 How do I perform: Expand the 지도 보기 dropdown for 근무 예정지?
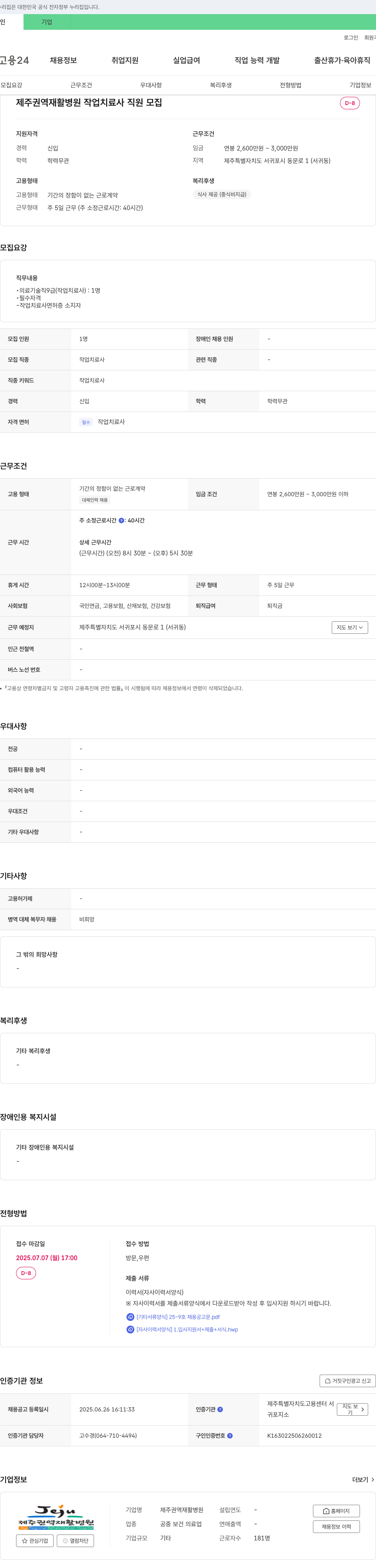[350, 628]
